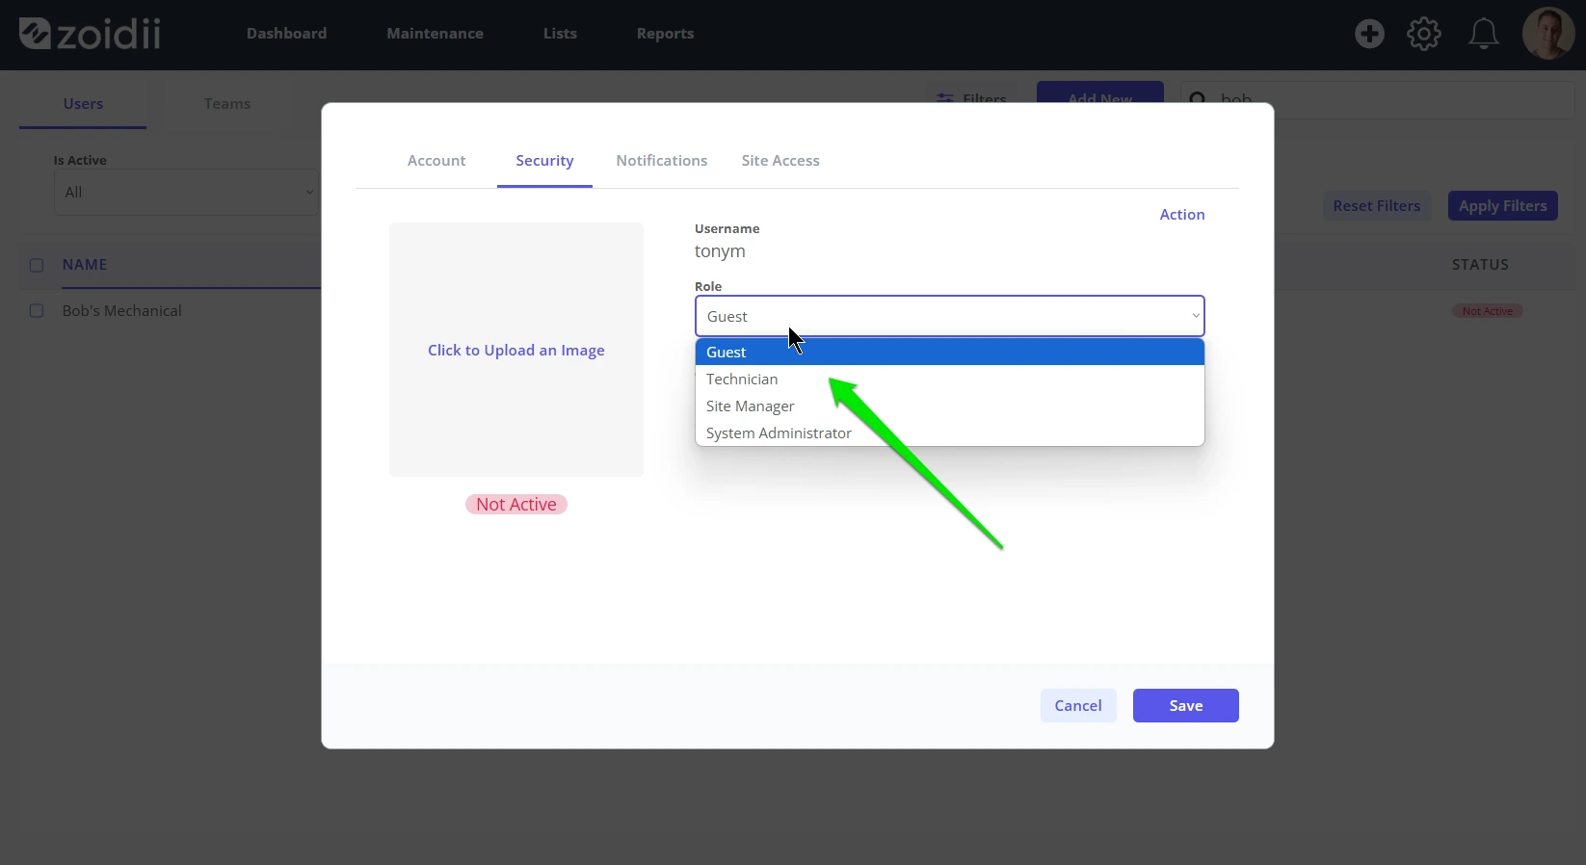Choose Guest from the role list
This screenshot has width=1586, height=865.
949,352
